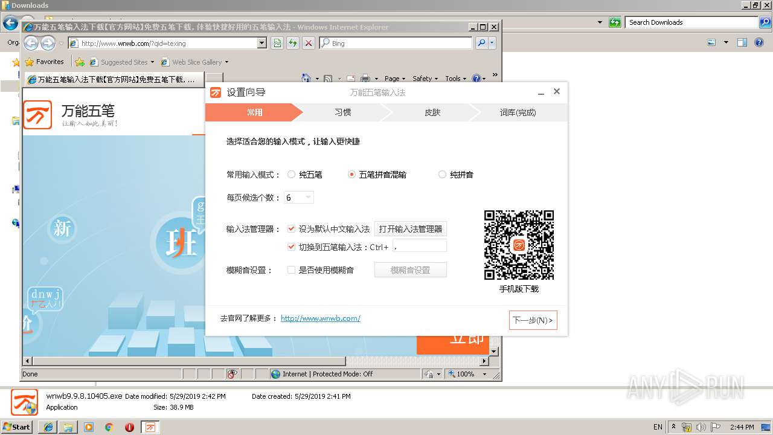Select 纯五笔 input mode radio
The height and width of the screenshot is (435, 773).
point(291,175)
